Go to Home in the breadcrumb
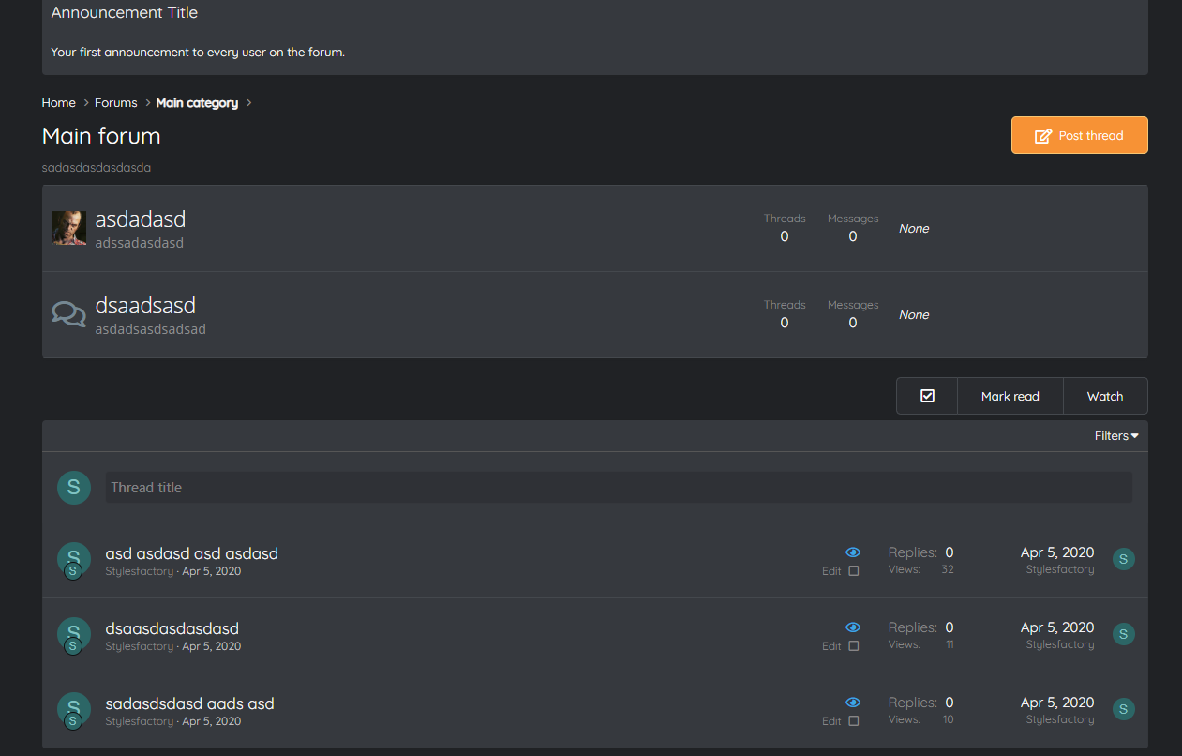Screen dimensions: 1182x756 pyautogui.click(x=58, y=103)
